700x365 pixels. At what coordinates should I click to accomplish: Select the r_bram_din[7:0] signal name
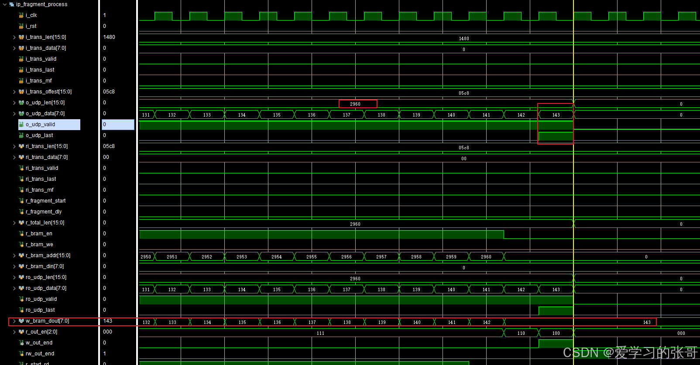coord(45,266)
